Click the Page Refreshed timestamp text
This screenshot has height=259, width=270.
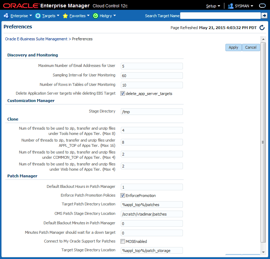click(213, 28)
